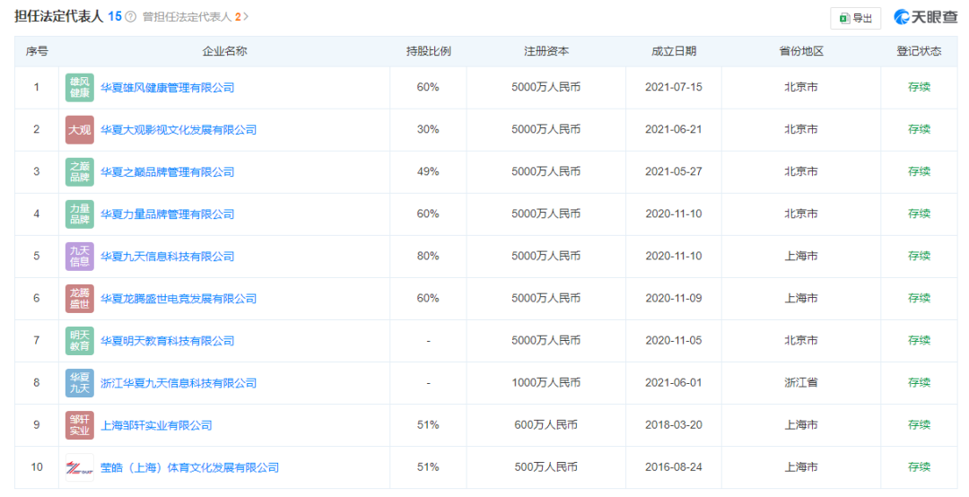This screenshot has height=497, width=969.
Task: Export the table with 导出 button
Action: pos(855,18)
